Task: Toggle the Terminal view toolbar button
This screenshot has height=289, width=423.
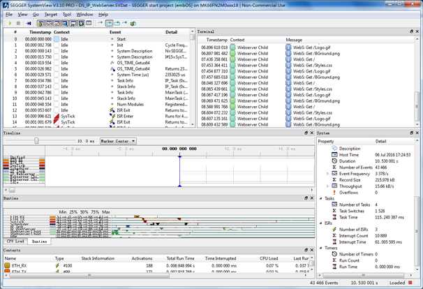Action: point(73,23)
